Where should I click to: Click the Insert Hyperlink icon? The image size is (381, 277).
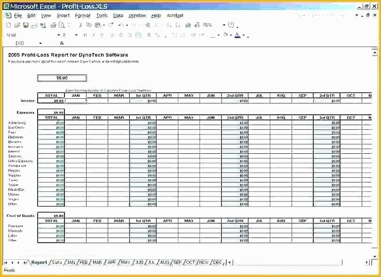coord(148,25)
